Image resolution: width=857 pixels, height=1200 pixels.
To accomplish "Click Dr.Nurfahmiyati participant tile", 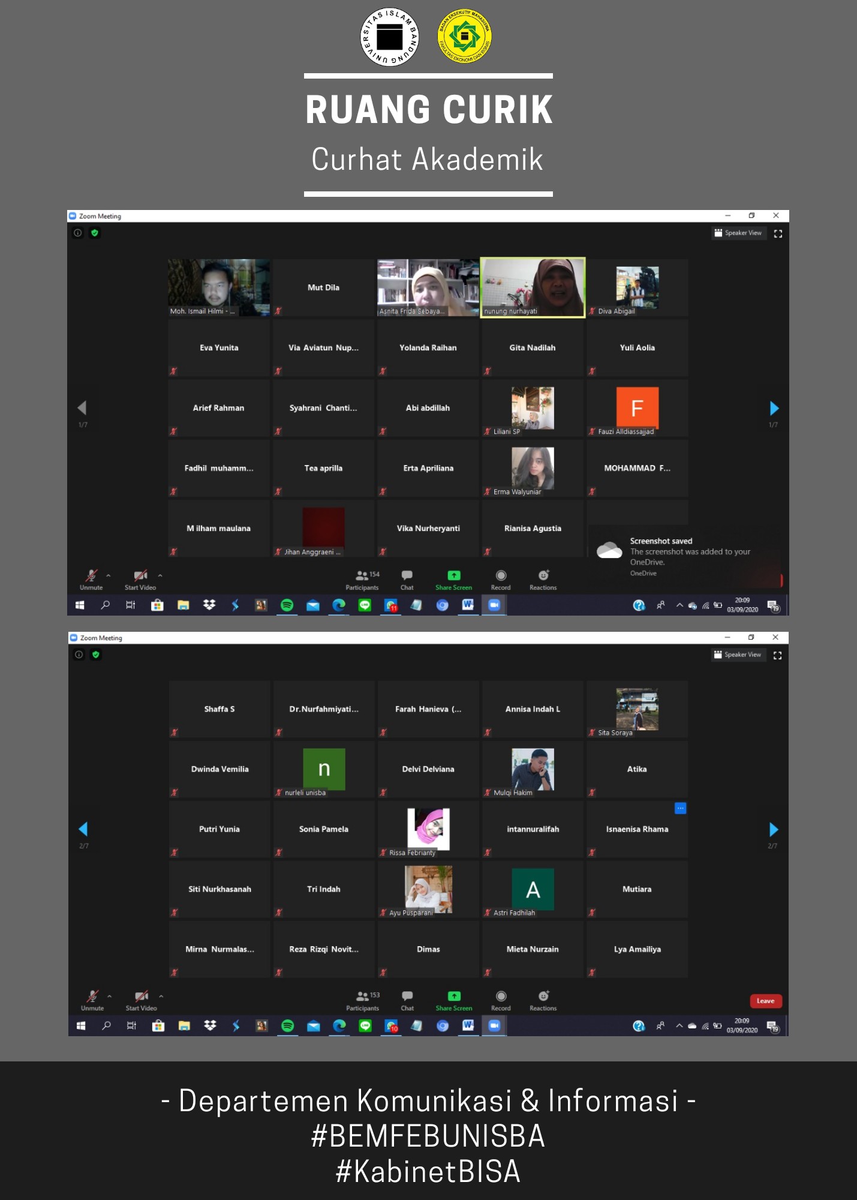I will pos(324,709).
